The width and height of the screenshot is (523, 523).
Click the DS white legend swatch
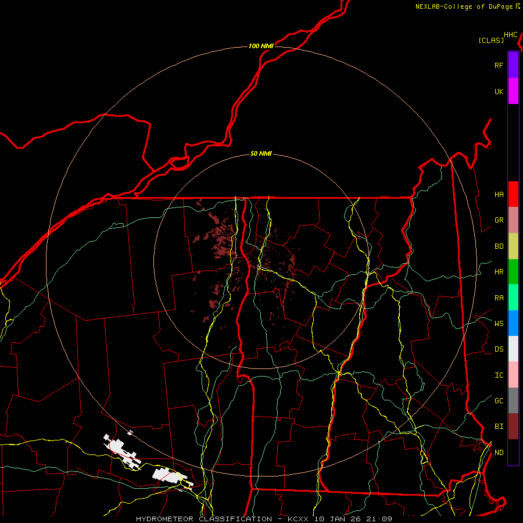pyautogui.click(x=513, y=349)
